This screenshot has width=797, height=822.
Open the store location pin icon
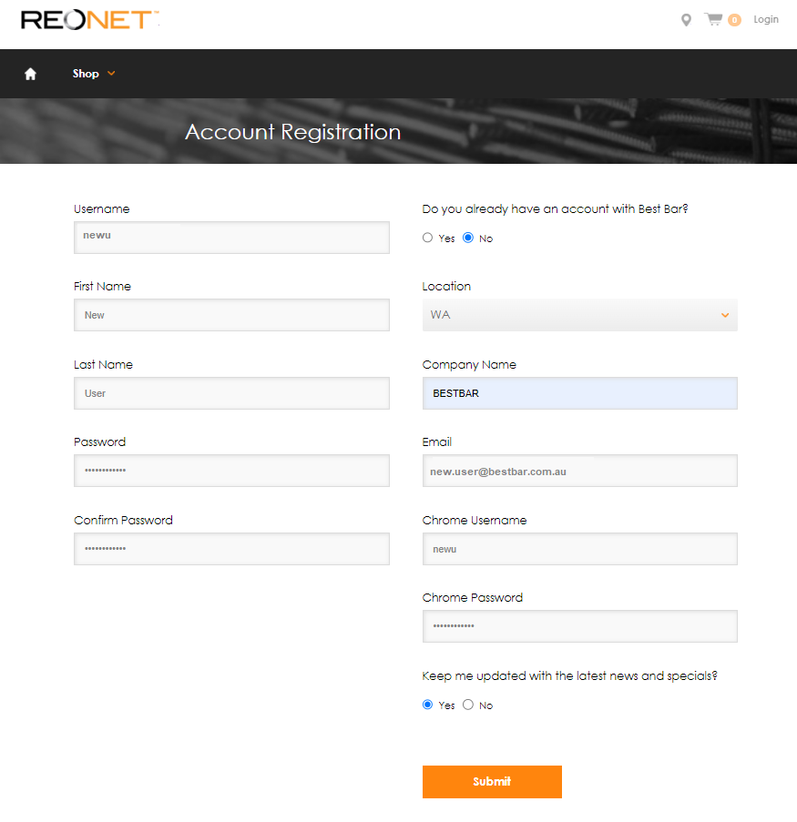tap(686, 20)
